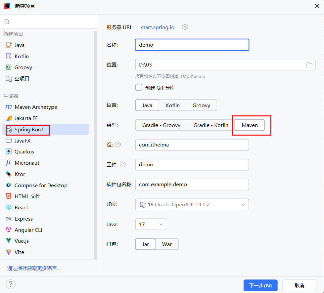Screen dimensions: 324x293
Task: Click the HTML5 shield icon
Action: [x=9, y=196]
